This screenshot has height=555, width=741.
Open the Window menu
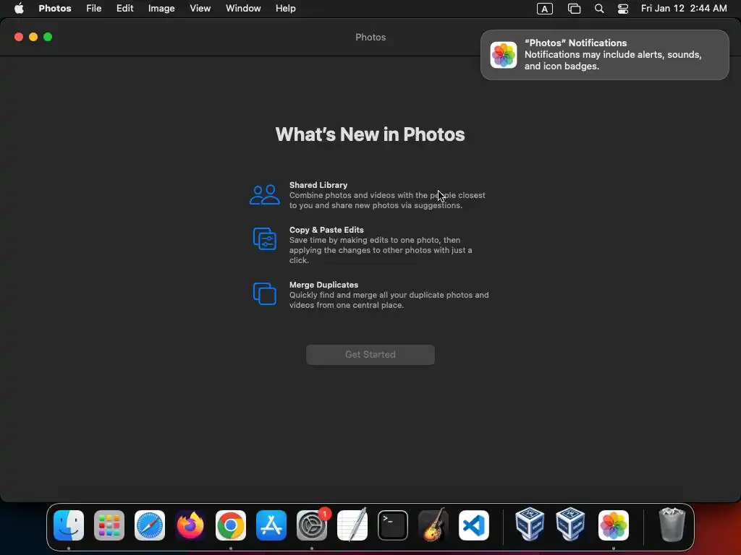pos(243,9)
